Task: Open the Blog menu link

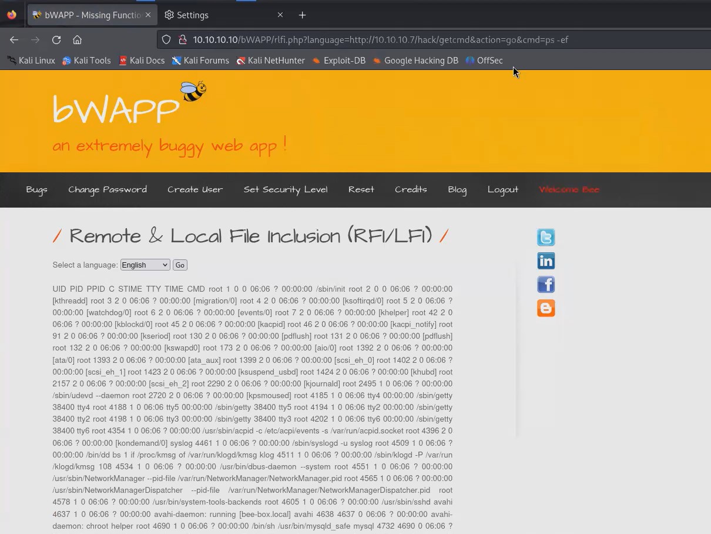Action: coord(457,189)
